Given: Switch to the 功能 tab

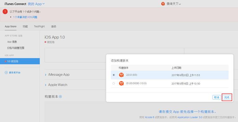Looking at the screenshot, I should point(25,27).
